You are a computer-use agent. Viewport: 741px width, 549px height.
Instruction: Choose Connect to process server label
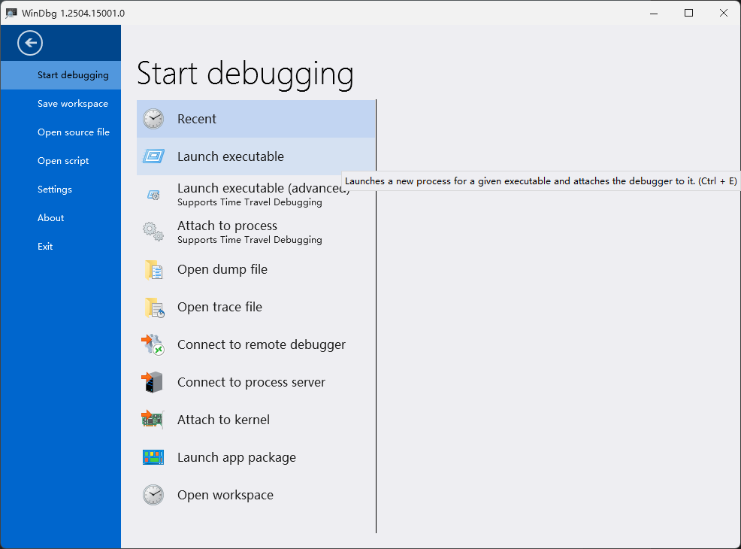(251, 382)
